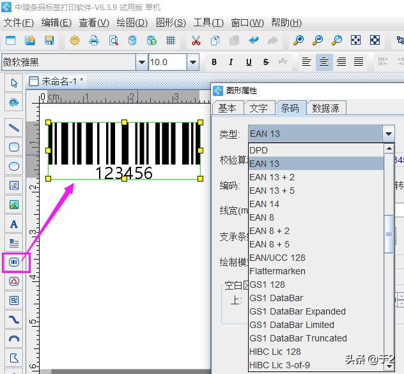Click the save floppy disk icon
Viewport: 404px width, 374px height.
pyautogui.click(x=49, y=40)
